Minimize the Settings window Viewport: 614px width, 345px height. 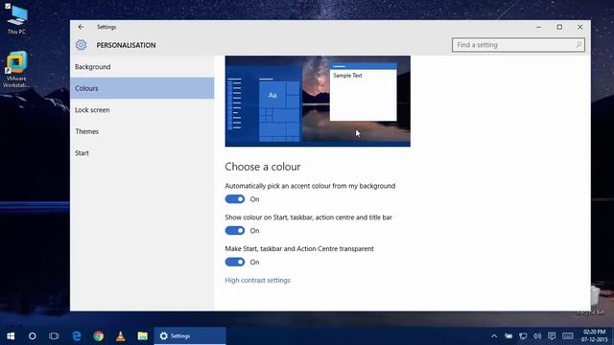[x=539, y=27]
